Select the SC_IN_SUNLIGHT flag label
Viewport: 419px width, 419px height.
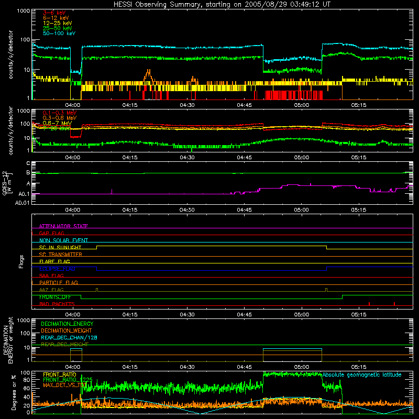(60, 247)
